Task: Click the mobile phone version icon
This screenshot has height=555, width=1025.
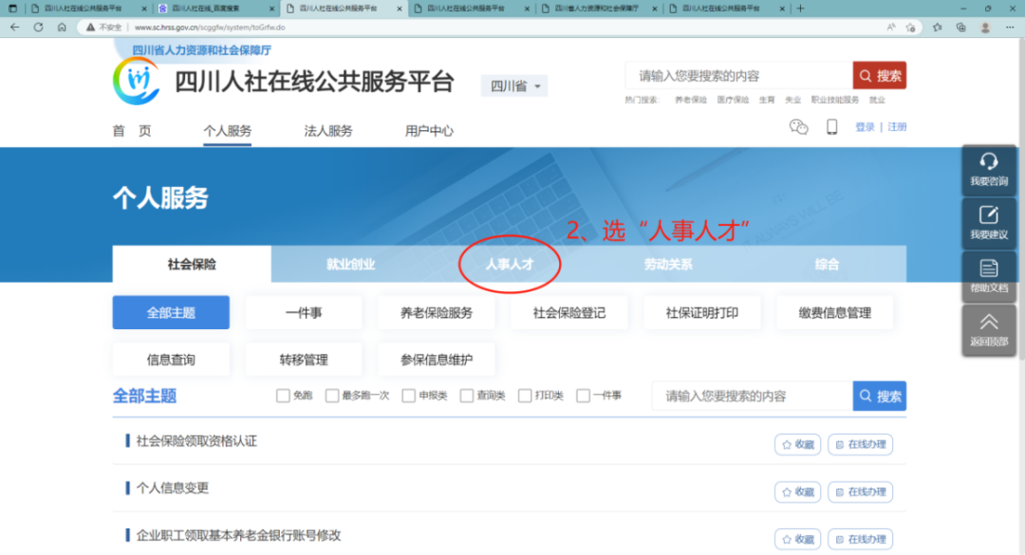Action: click(x=831, y=126)
